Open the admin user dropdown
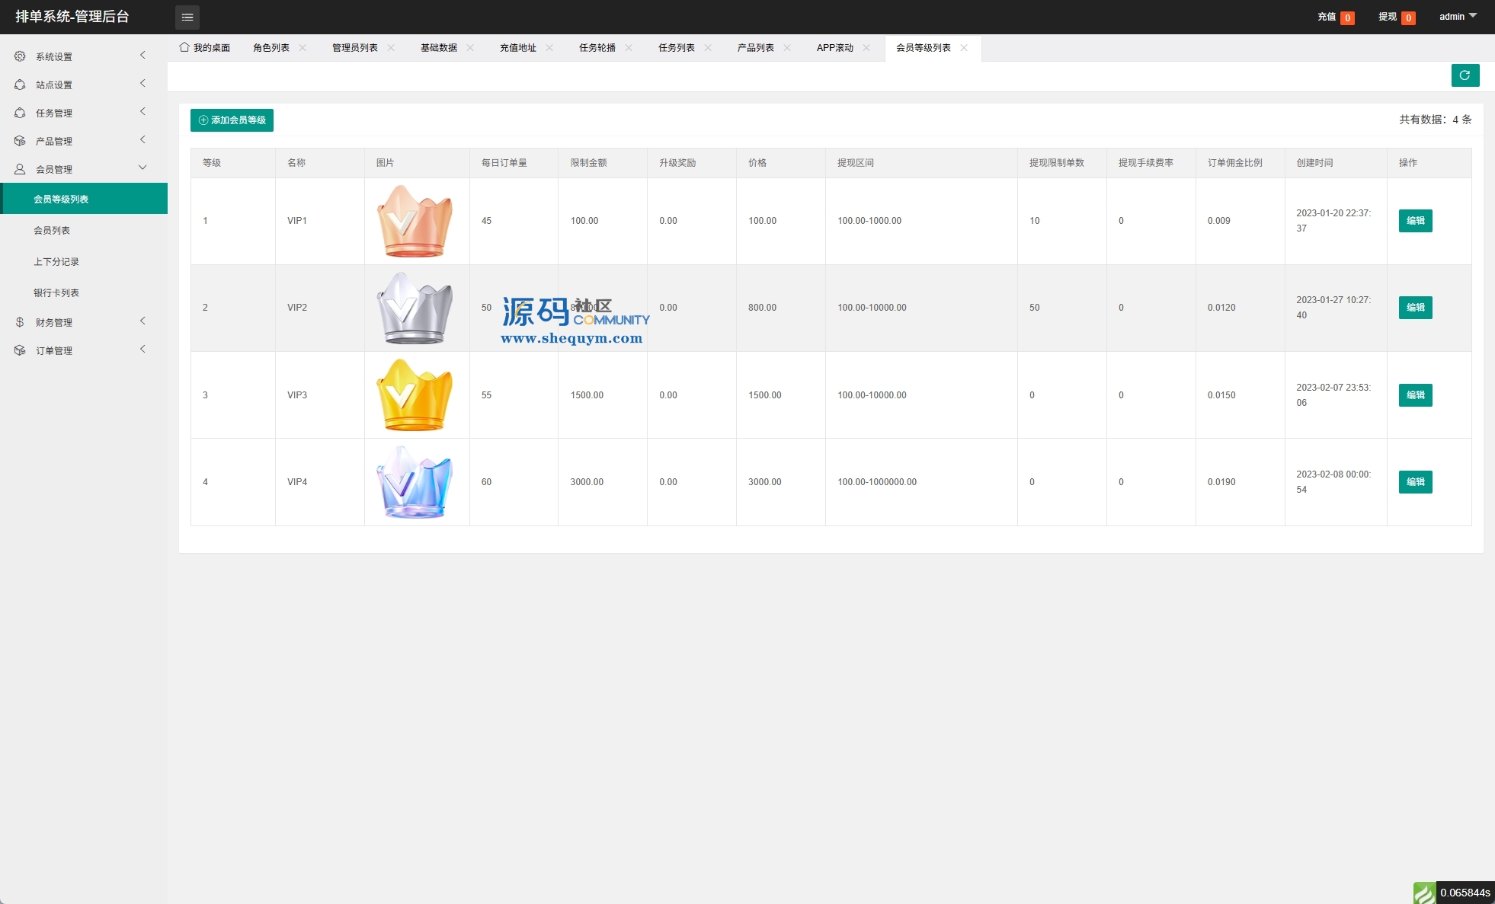 (1457, 17)
